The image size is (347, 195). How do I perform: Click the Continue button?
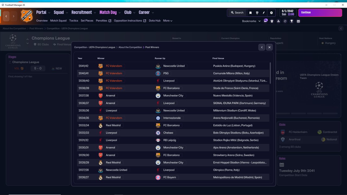tap(320, 13)
